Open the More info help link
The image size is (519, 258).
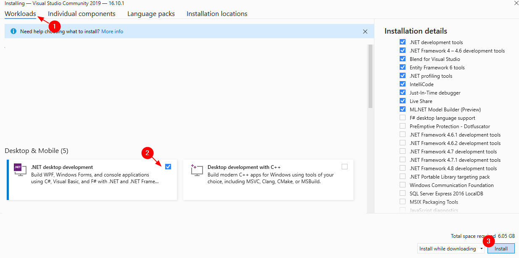click(112, 31)
